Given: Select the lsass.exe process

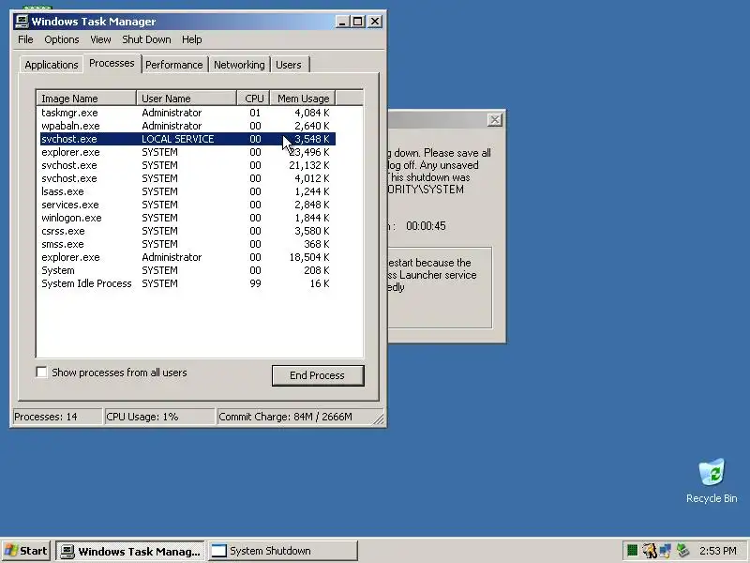Looking at the screenshot, I should [187, 191].
